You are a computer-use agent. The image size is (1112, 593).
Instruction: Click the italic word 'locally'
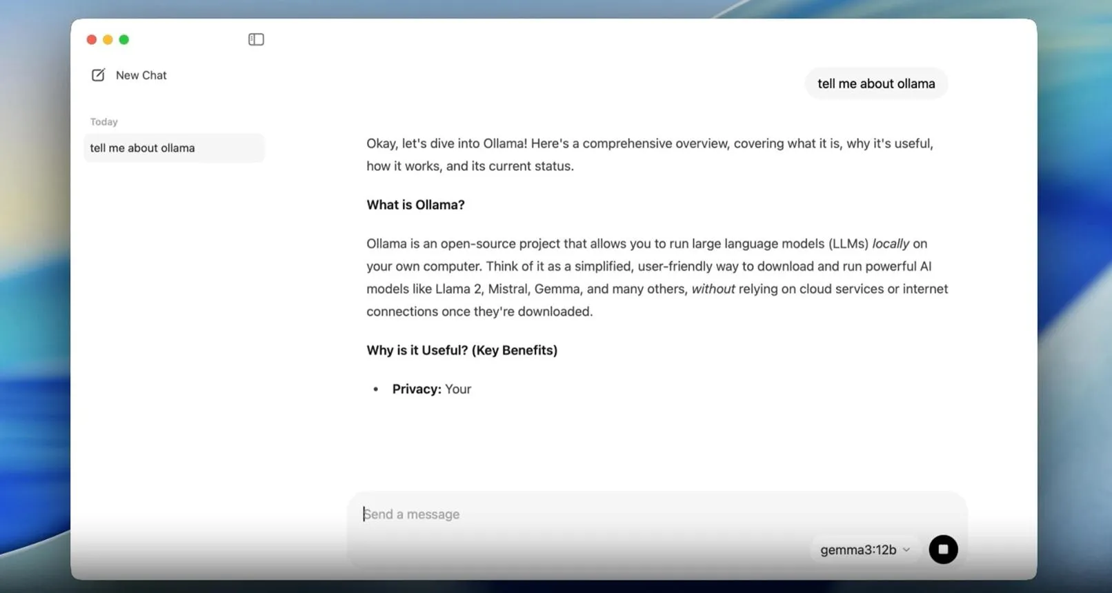coord(891,243)
